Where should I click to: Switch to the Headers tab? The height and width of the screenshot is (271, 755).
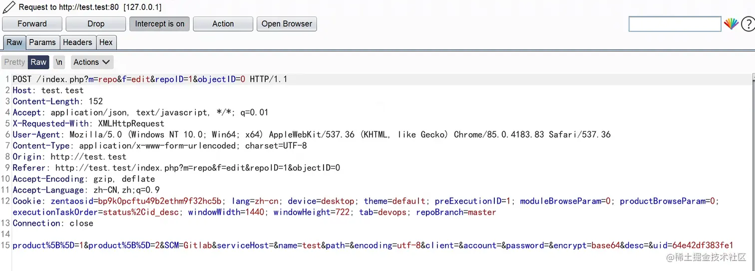pos(77,42)
